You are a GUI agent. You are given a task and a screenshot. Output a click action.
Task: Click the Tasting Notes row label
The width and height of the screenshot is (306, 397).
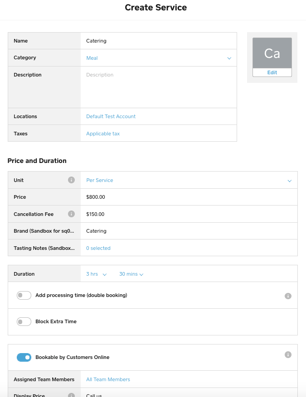point(44,248)
